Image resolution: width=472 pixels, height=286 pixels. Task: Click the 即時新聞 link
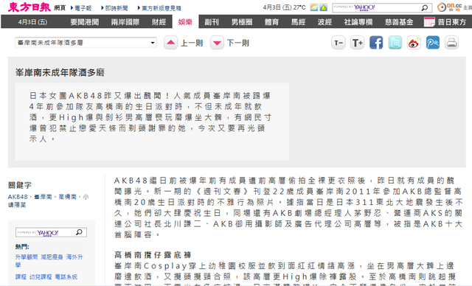117,8
